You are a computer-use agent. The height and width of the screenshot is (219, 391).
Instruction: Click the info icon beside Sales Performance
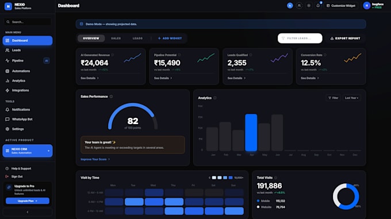pos(111,97)
